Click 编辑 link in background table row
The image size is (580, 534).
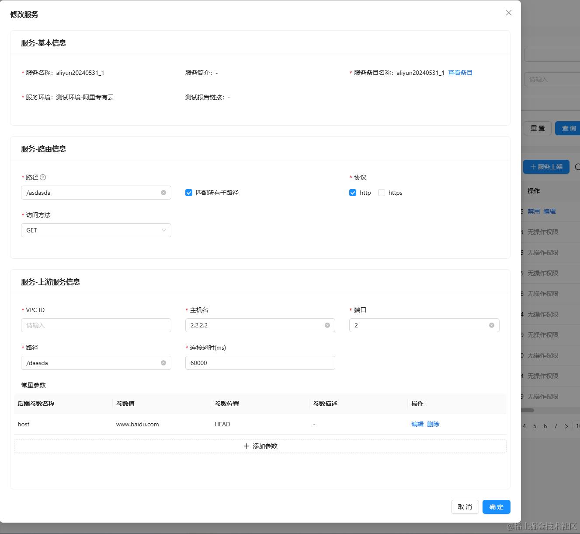[x=549, y=211]
